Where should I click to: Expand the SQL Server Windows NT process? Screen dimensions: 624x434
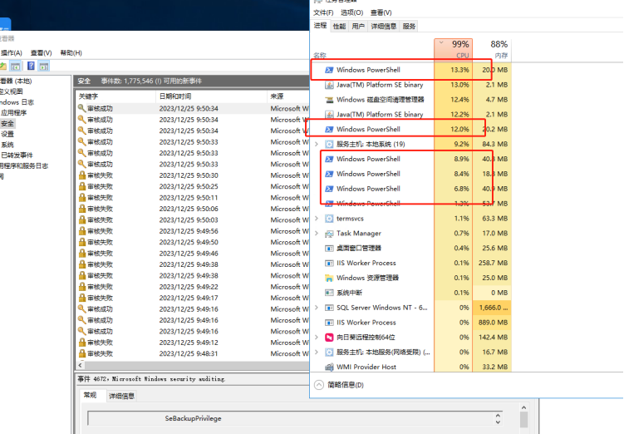tap(317, 308)
